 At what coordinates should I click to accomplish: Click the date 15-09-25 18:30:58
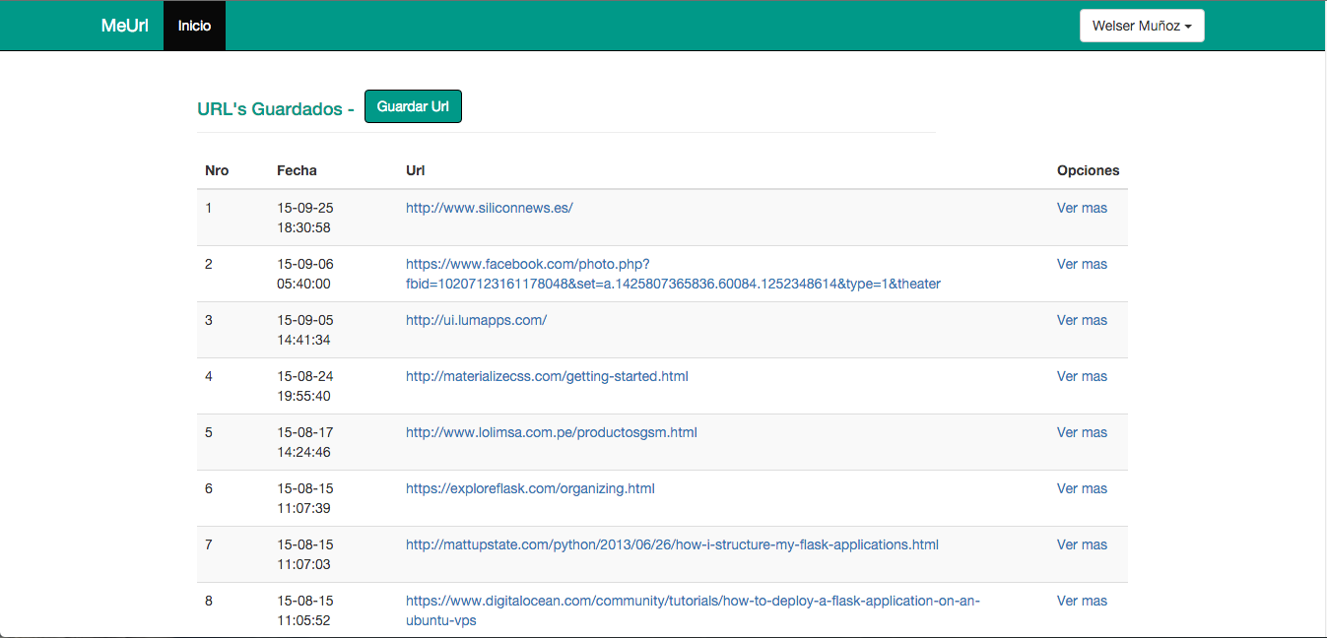click(x=305, y=218)
